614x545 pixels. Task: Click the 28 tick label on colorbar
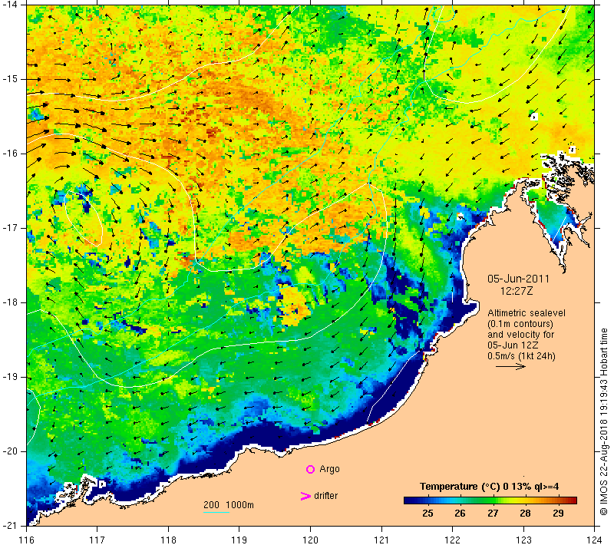[x=526, y=514]
